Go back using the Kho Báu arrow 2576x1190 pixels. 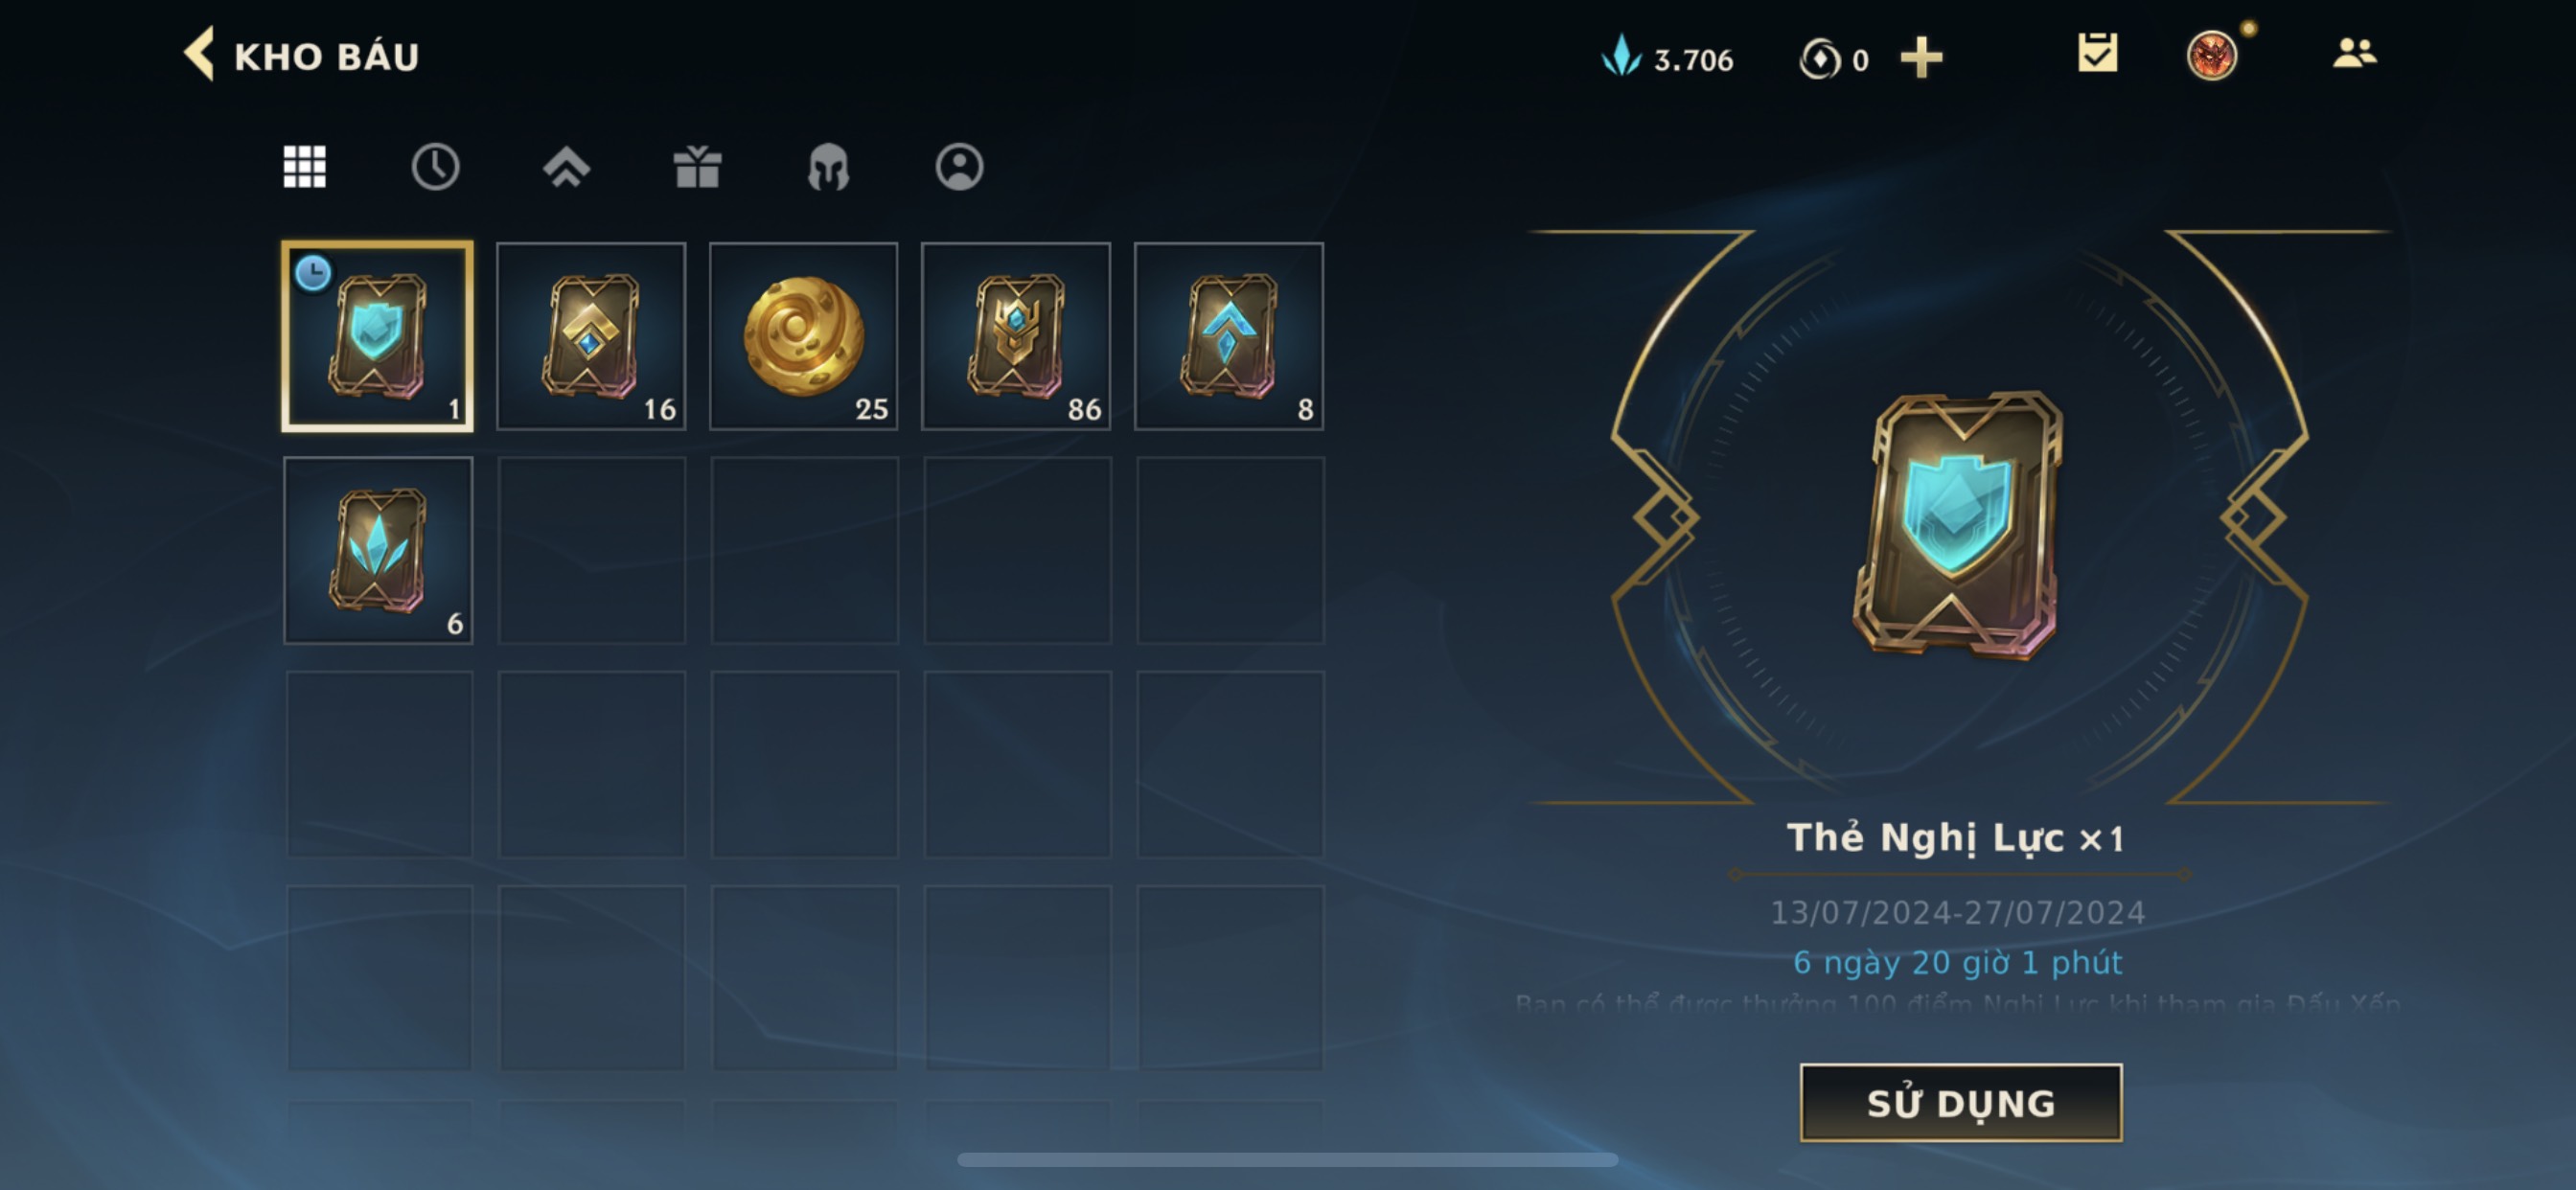200,54
